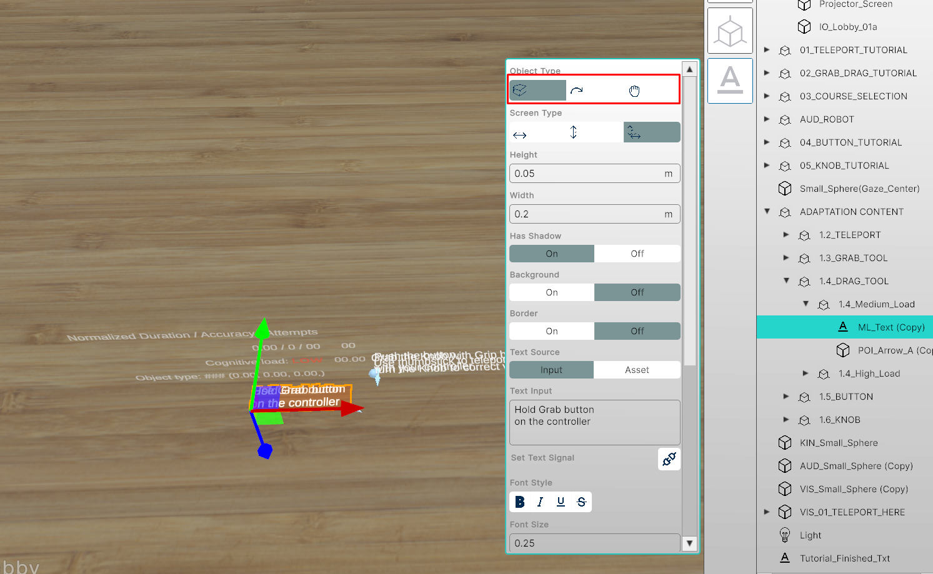Switch Text Source to Asset

tap(637, 370)
